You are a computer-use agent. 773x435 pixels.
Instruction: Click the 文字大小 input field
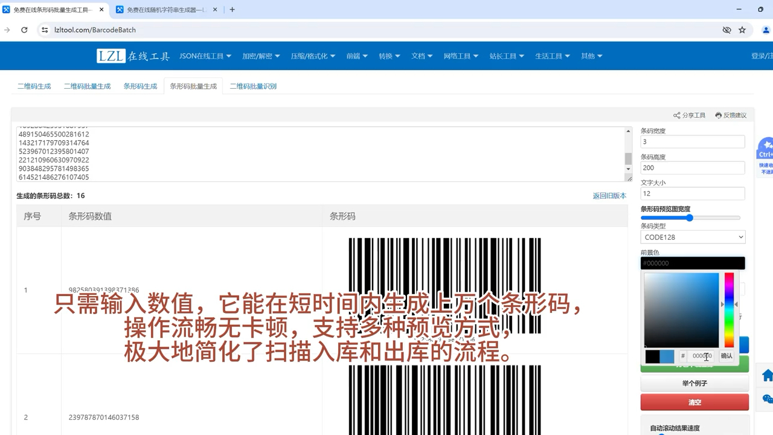[693, 193]
